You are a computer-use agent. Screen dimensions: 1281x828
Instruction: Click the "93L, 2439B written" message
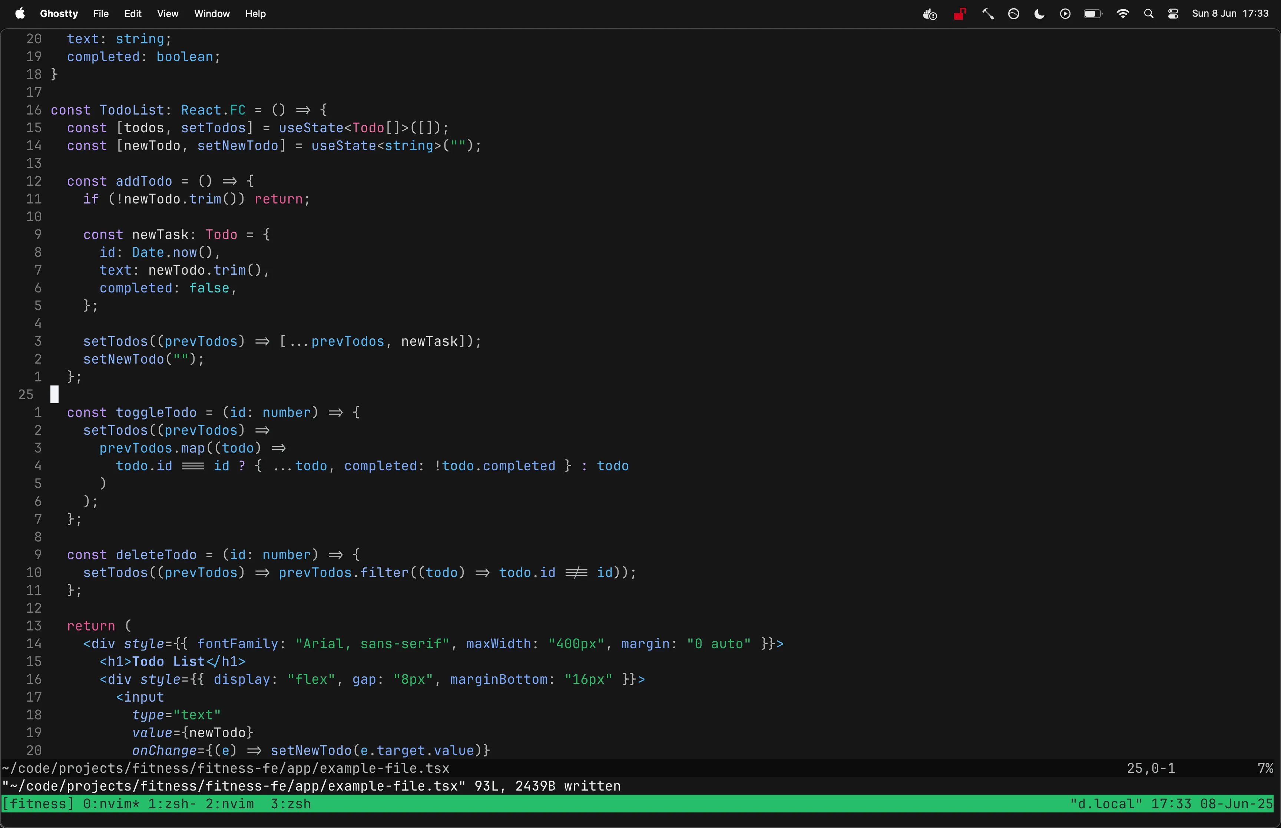tap(548, 786)
